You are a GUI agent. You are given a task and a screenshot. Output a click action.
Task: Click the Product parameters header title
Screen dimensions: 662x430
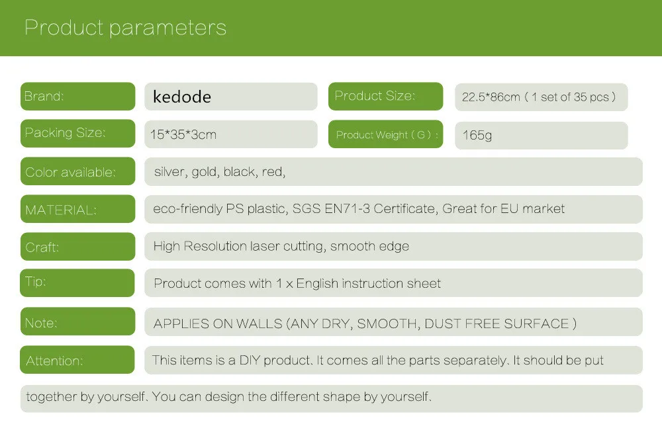(x=125, y=28)
